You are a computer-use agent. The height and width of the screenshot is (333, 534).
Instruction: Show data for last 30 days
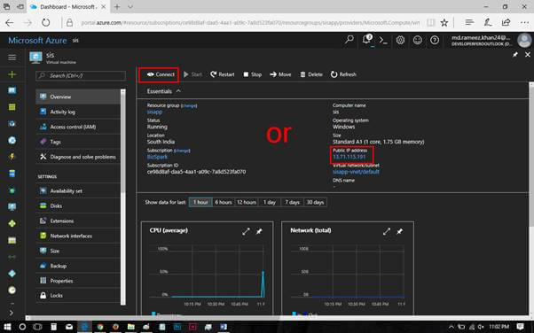pos(316,203)
